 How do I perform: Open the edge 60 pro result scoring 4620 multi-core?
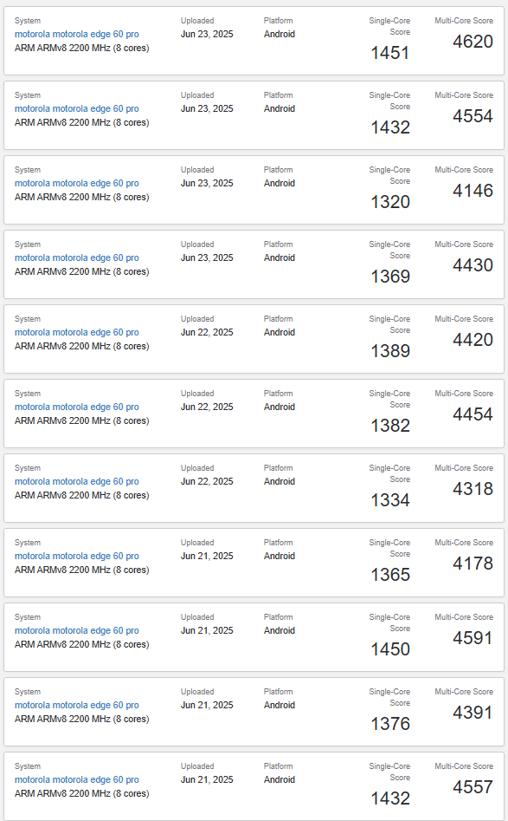(x=77, y=34)
